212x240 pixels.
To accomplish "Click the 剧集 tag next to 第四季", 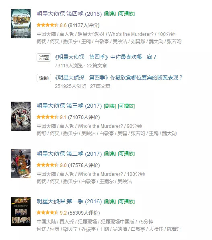I will [110, 14].
